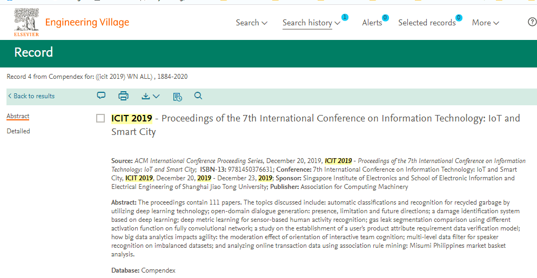Switch to the Abstract view tab
537x278 pixels.
point(18,116)
